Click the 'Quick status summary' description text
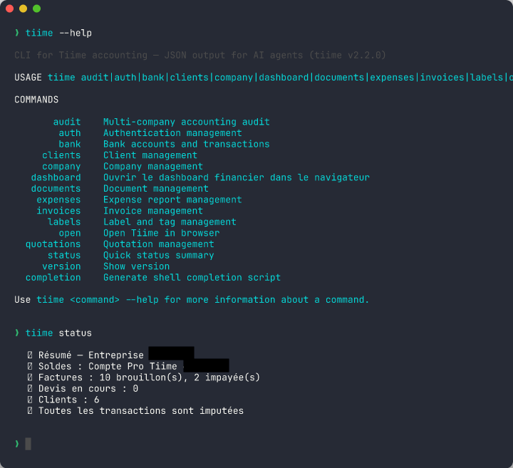Image resolution: width=513 pixels, height=468 pixels. pyautogui.click(x=158, y=255)
